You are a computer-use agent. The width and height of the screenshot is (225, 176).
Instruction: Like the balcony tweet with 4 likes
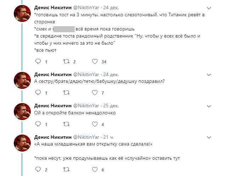(x=94, y=124)
